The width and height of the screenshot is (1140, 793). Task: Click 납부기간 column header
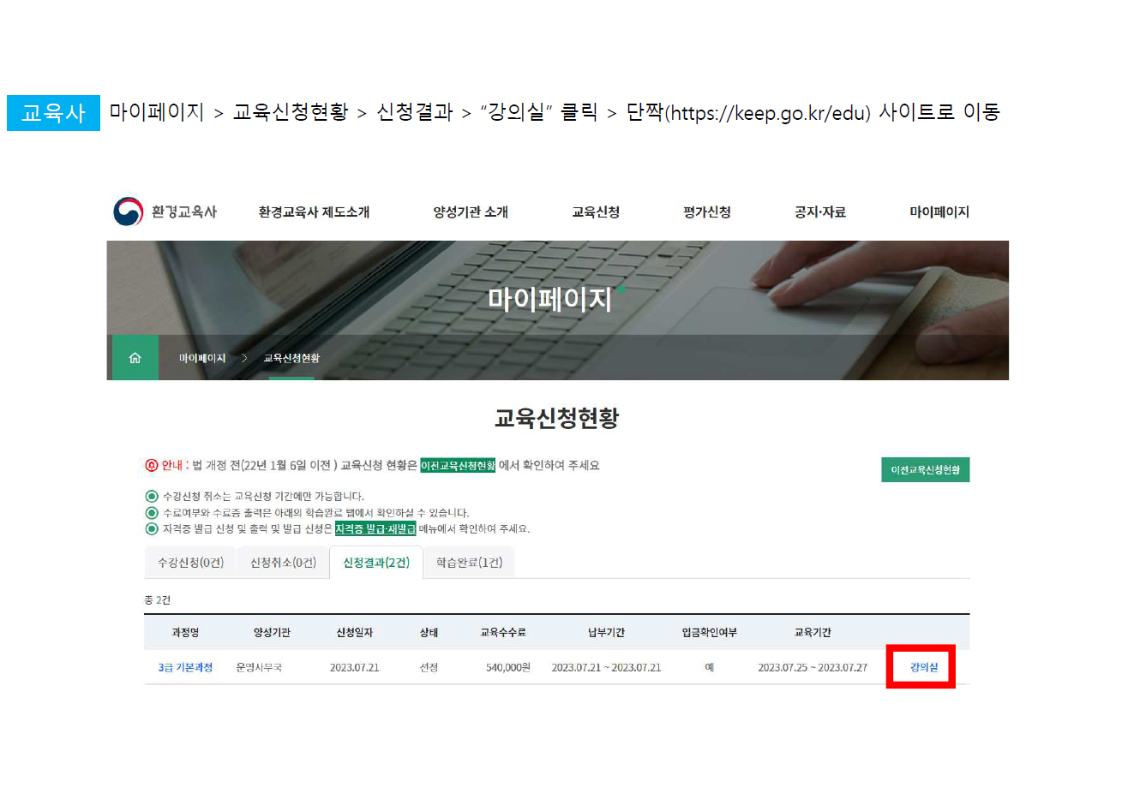point(606,632)
